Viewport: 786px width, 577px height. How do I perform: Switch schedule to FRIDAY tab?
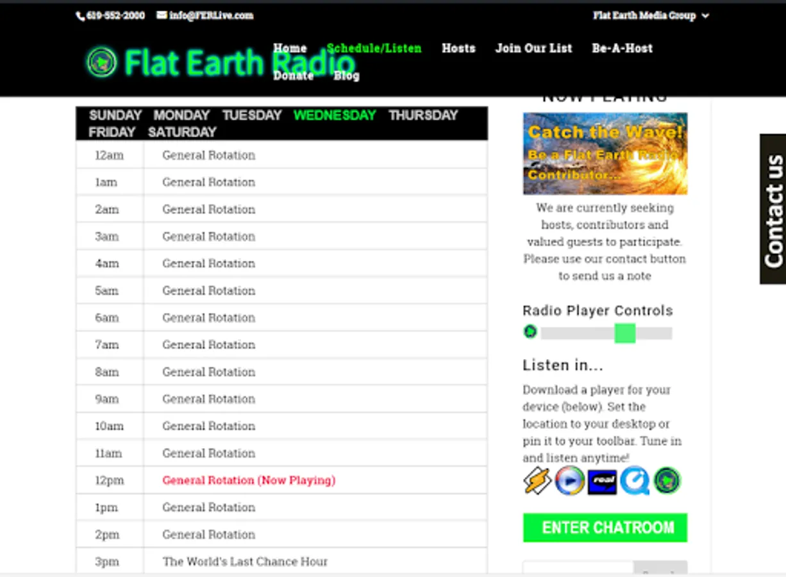pos(112,132)
